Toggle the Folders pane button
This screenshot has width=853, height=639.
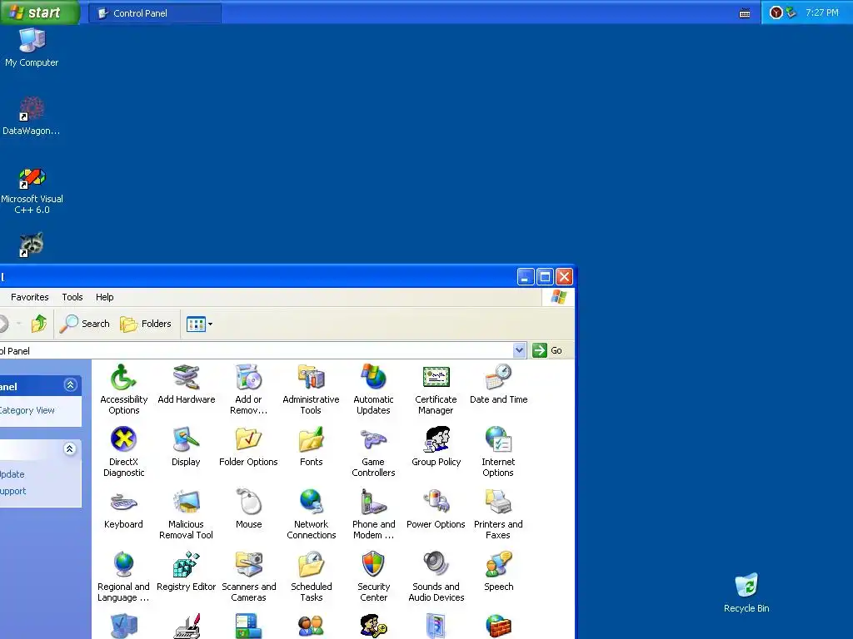(x=145, y=324)
